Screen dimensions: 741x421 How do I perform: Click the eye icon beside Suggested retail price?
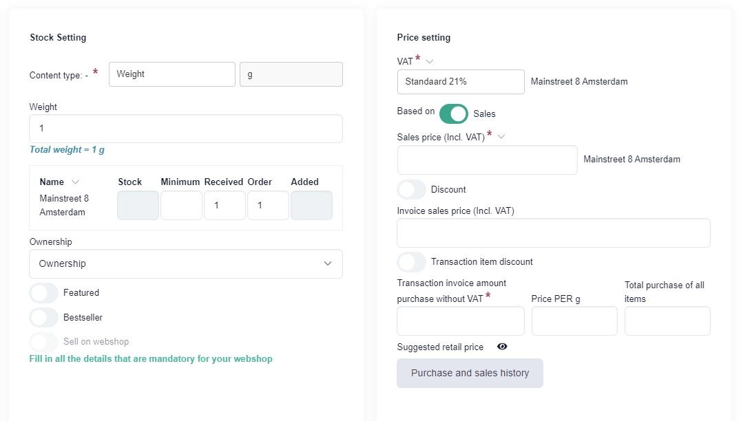tap(502, 347)
